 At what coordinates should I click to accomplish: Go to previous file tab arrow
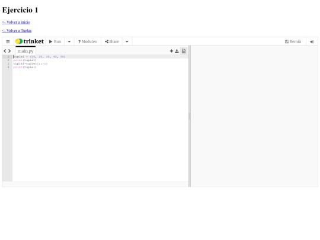[x=5, y=51]
